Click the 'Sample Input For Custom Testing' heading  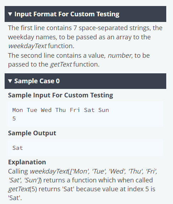(x=60, y=95)
